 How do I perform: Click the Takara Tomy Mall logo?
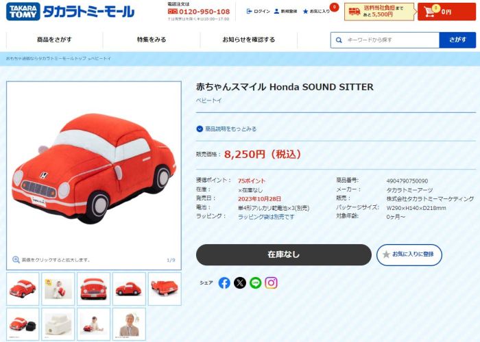70,12
